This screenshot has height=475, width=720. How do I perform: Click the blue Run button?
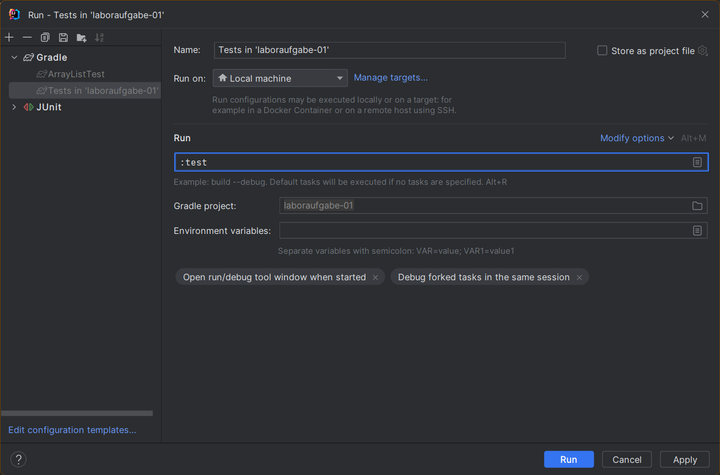[x=568, y=460]
